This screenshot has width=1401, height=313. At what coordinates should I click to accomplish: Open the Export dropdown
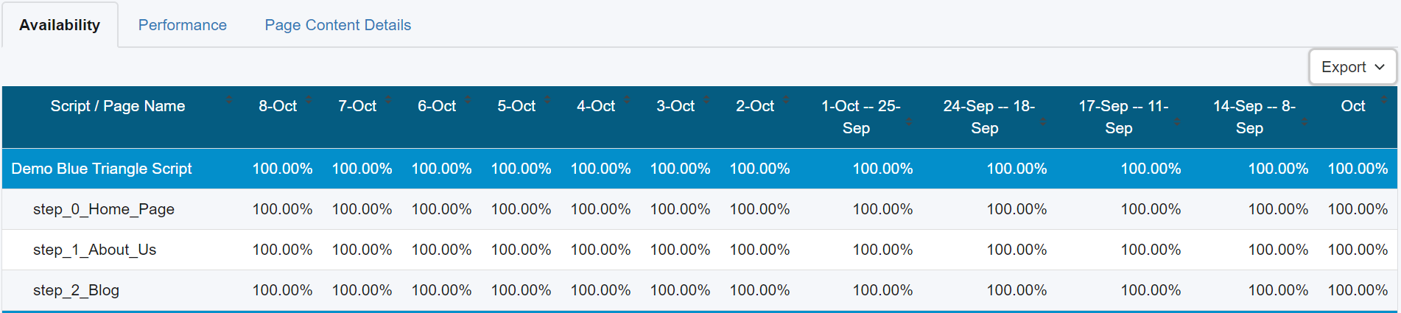click(1352, 67)
